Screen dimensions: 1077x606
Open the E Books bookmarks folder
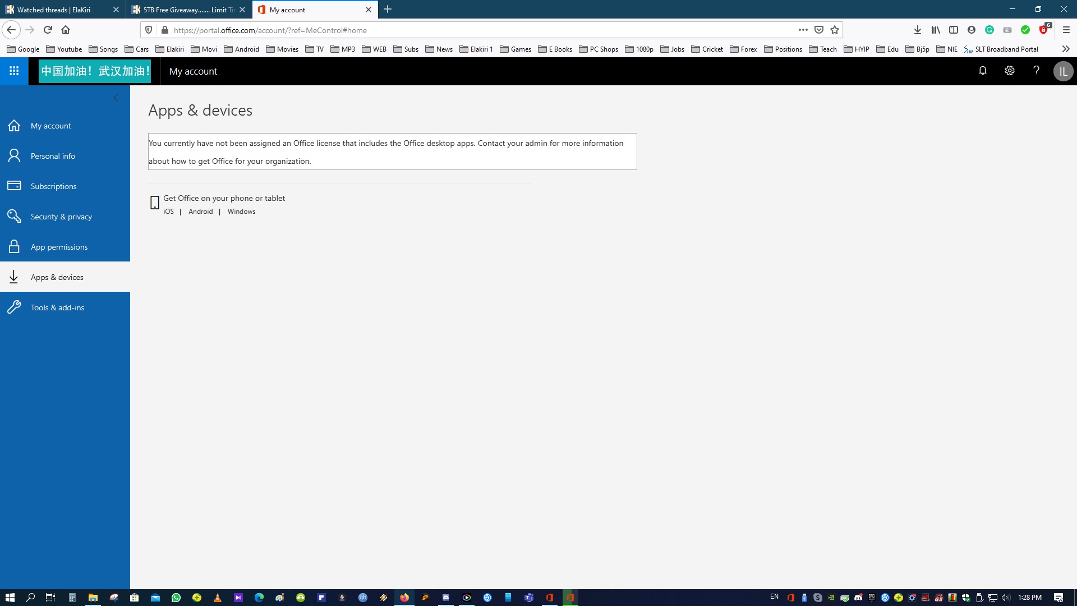tap(555, 49)
